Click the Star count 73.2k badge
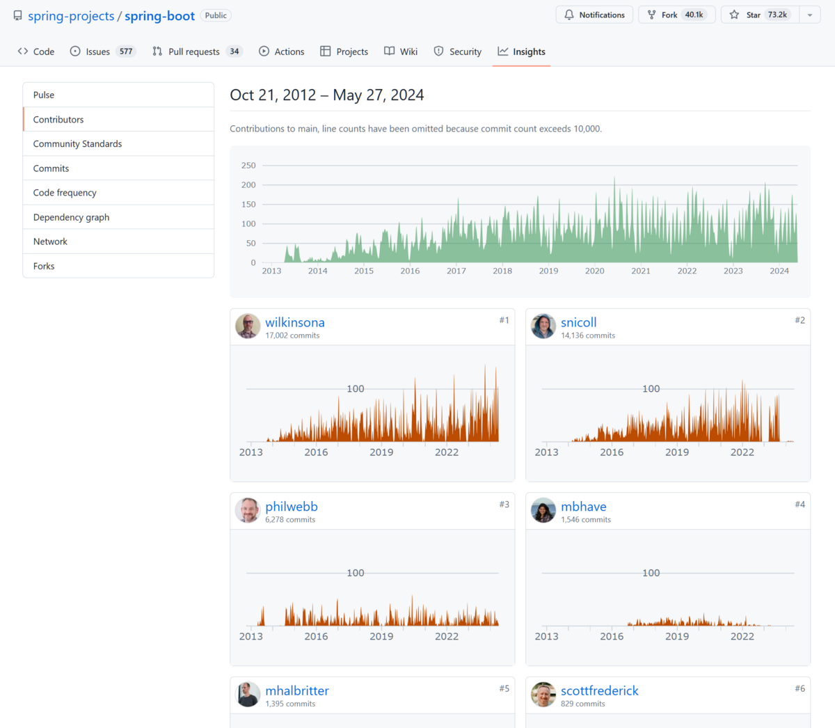 [x=777, y=15]
